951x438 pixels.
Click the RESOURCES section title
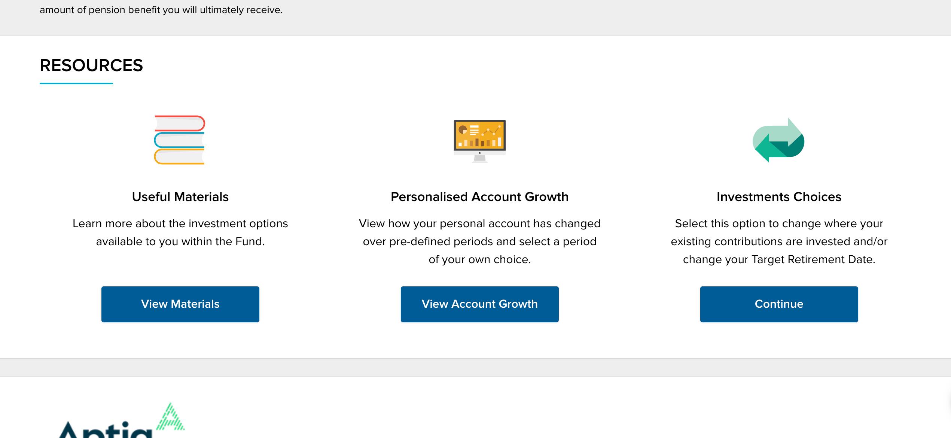click(91, 66)
